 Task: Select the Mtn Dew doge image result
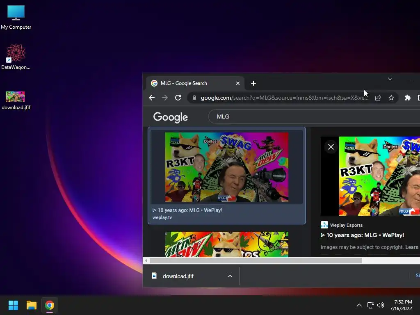[226, 244]
